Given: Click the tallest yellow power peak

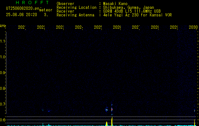Looking at the screenshot, I should coord(112,121).
